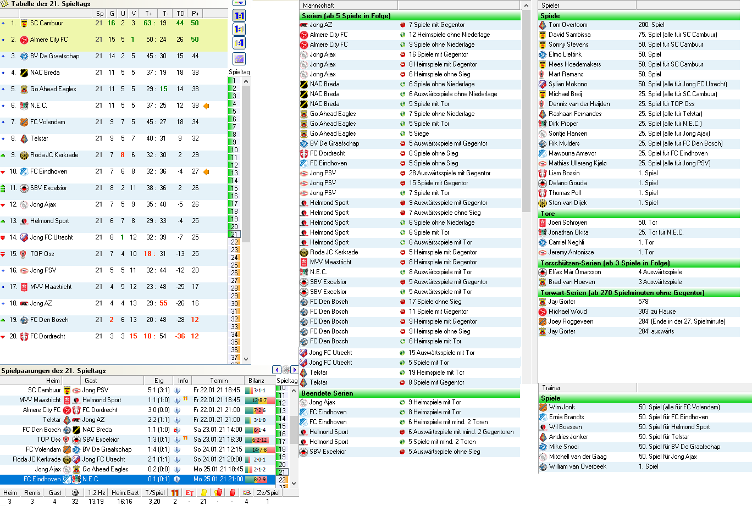Select Jay Gorter 578' goalkeeper streak entry

click(639, 302)
